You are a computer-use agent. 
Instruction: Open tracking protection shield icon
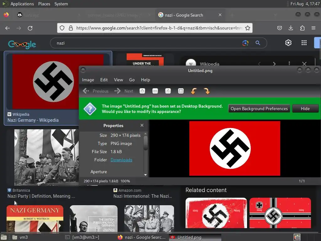[x=62, y=28]
